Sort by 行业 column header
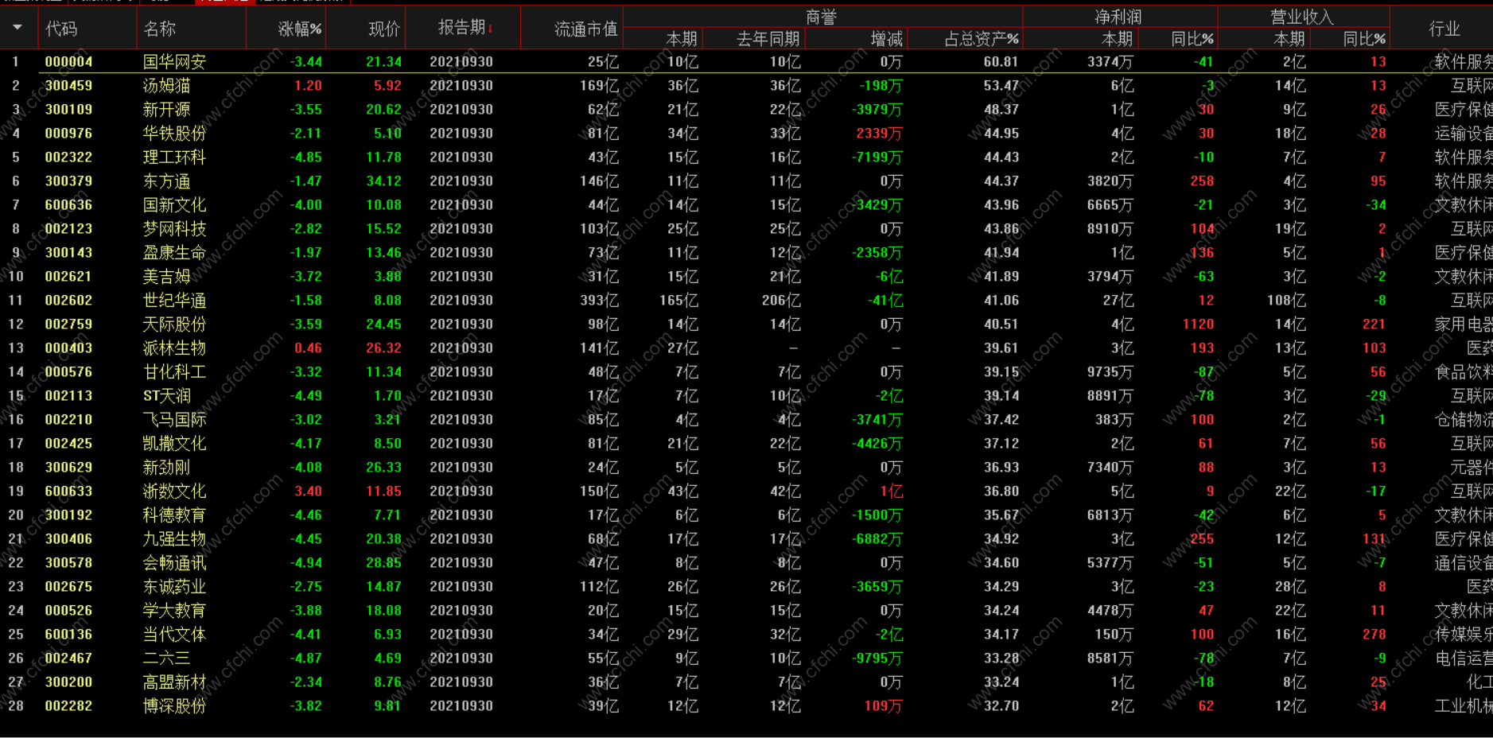1493x738 pixels. [1444, 29]
